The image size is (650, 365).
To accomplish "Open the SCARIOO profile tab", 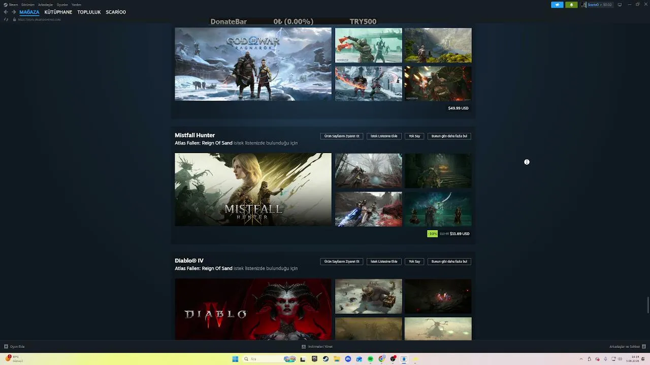I will (116, 12).
